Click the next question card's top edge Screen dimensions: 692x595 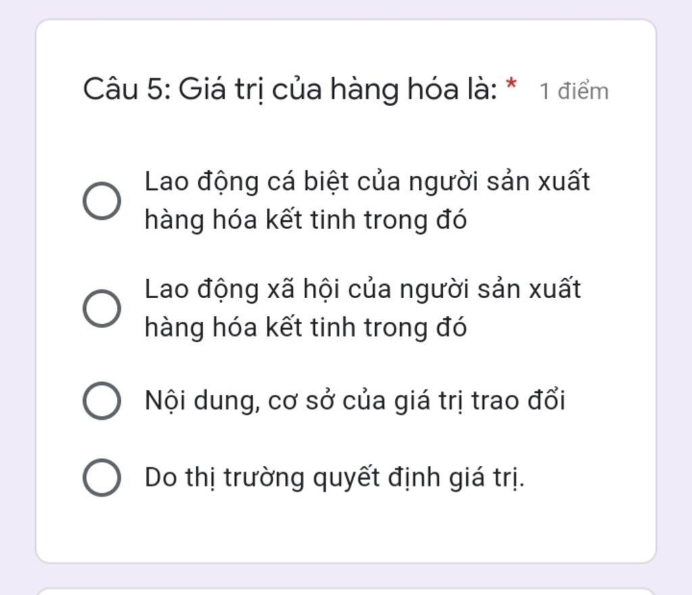click(346, 590)
